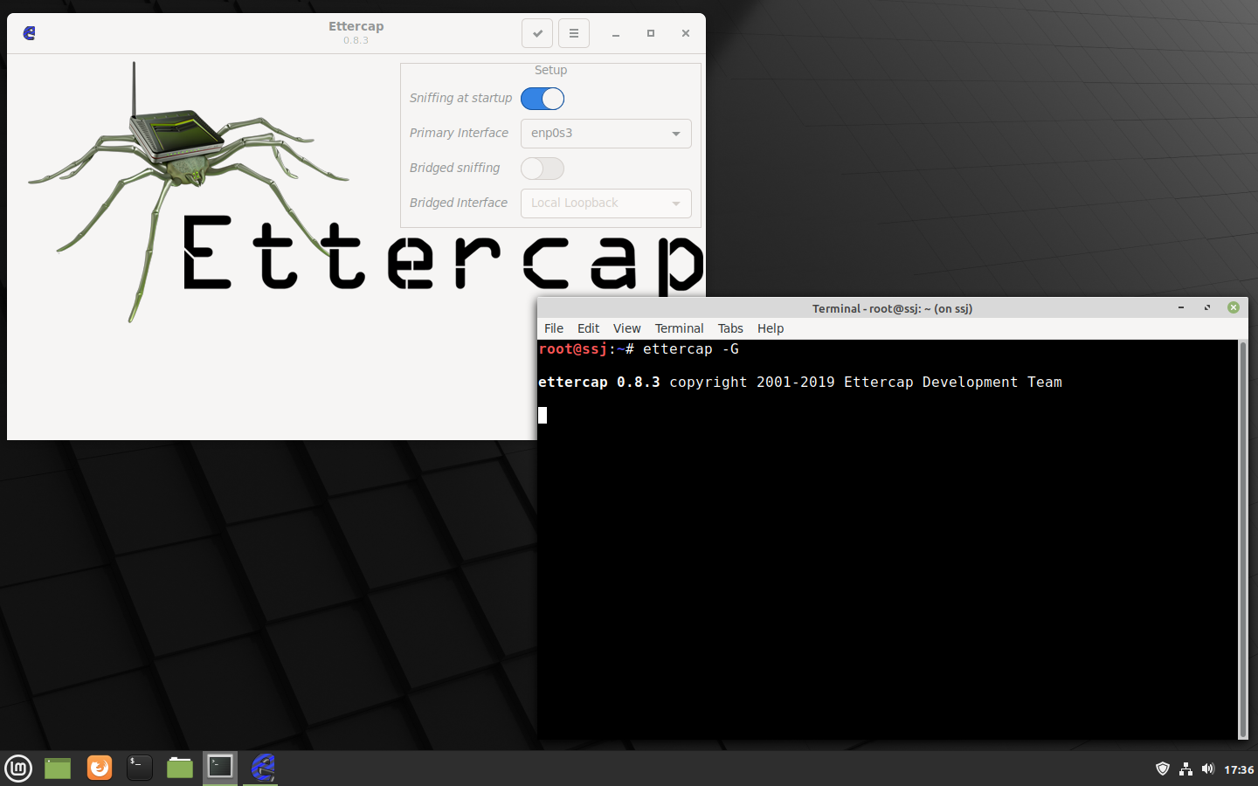Open the firewall shield icon in the system tray
The image size is (1258, 786).
1162,769
